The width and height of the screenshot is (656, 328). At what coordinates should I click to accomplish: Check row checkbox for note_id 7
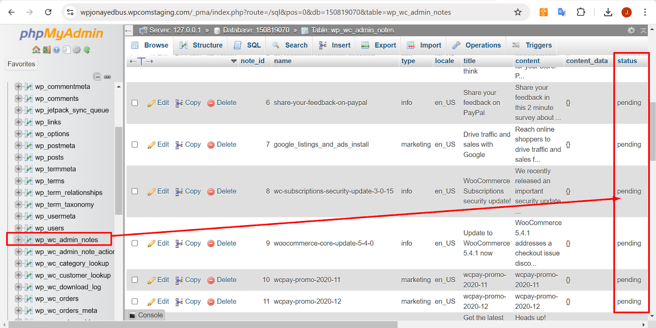(x=134, y=145)
